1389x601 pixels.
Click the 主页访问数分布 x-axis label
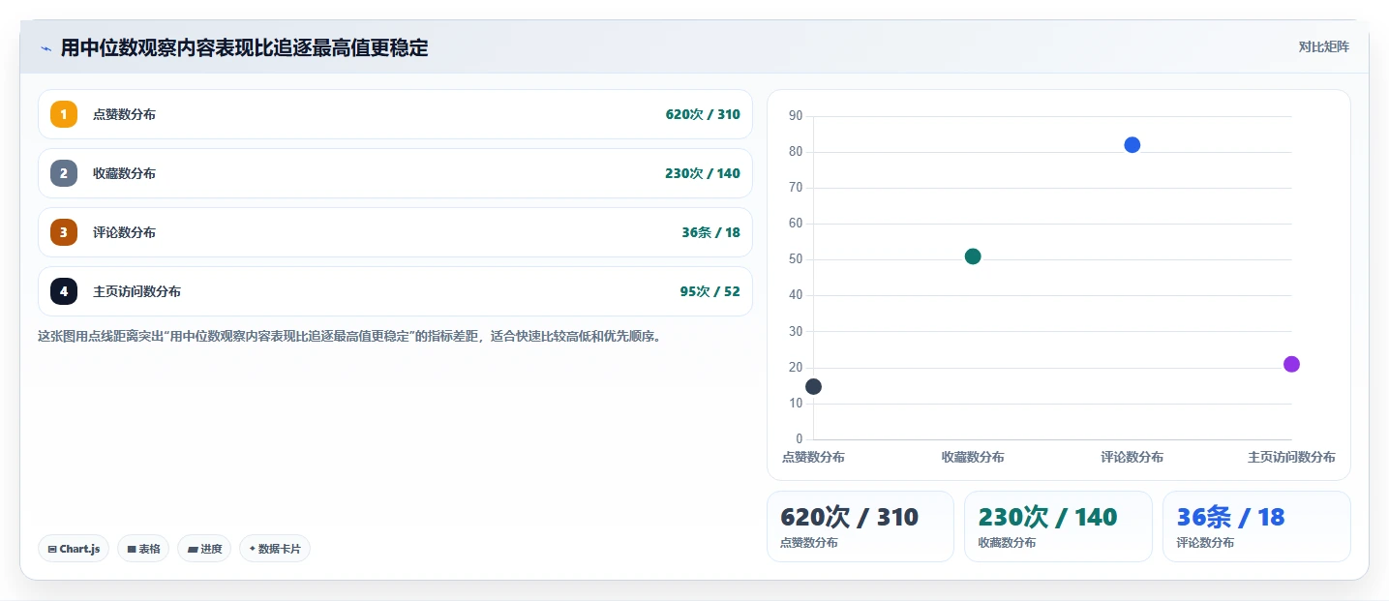(x=1291, y=457)
